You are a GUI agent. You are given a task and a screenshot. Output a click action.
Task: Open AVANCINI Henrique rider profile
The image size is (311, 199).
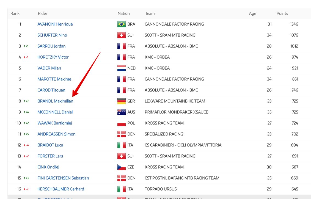(55, 24)
